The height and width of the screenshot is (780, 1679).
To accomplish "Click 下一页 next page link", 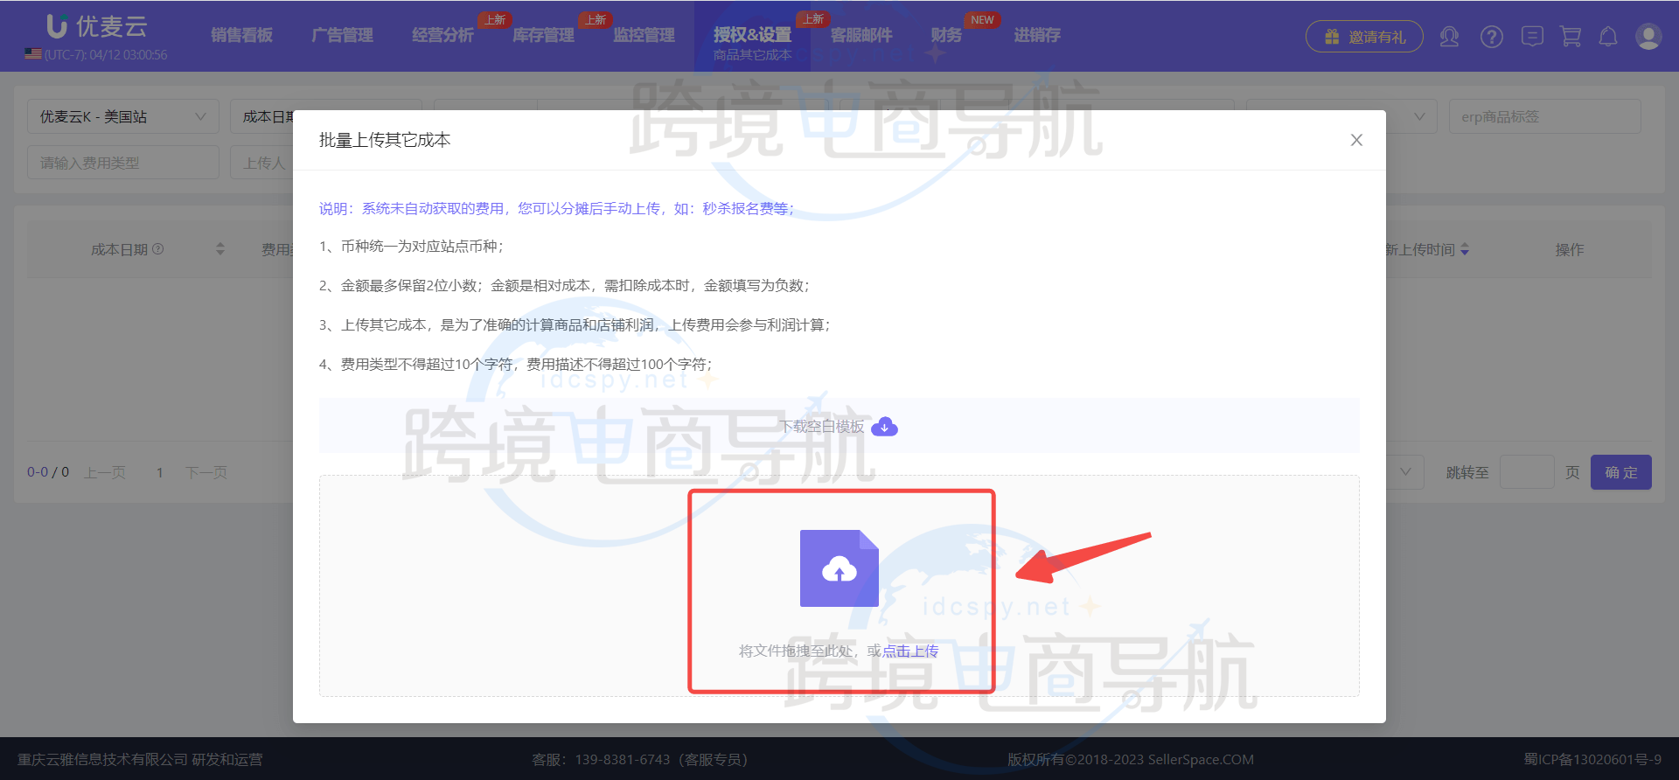I will pos(206,472).
